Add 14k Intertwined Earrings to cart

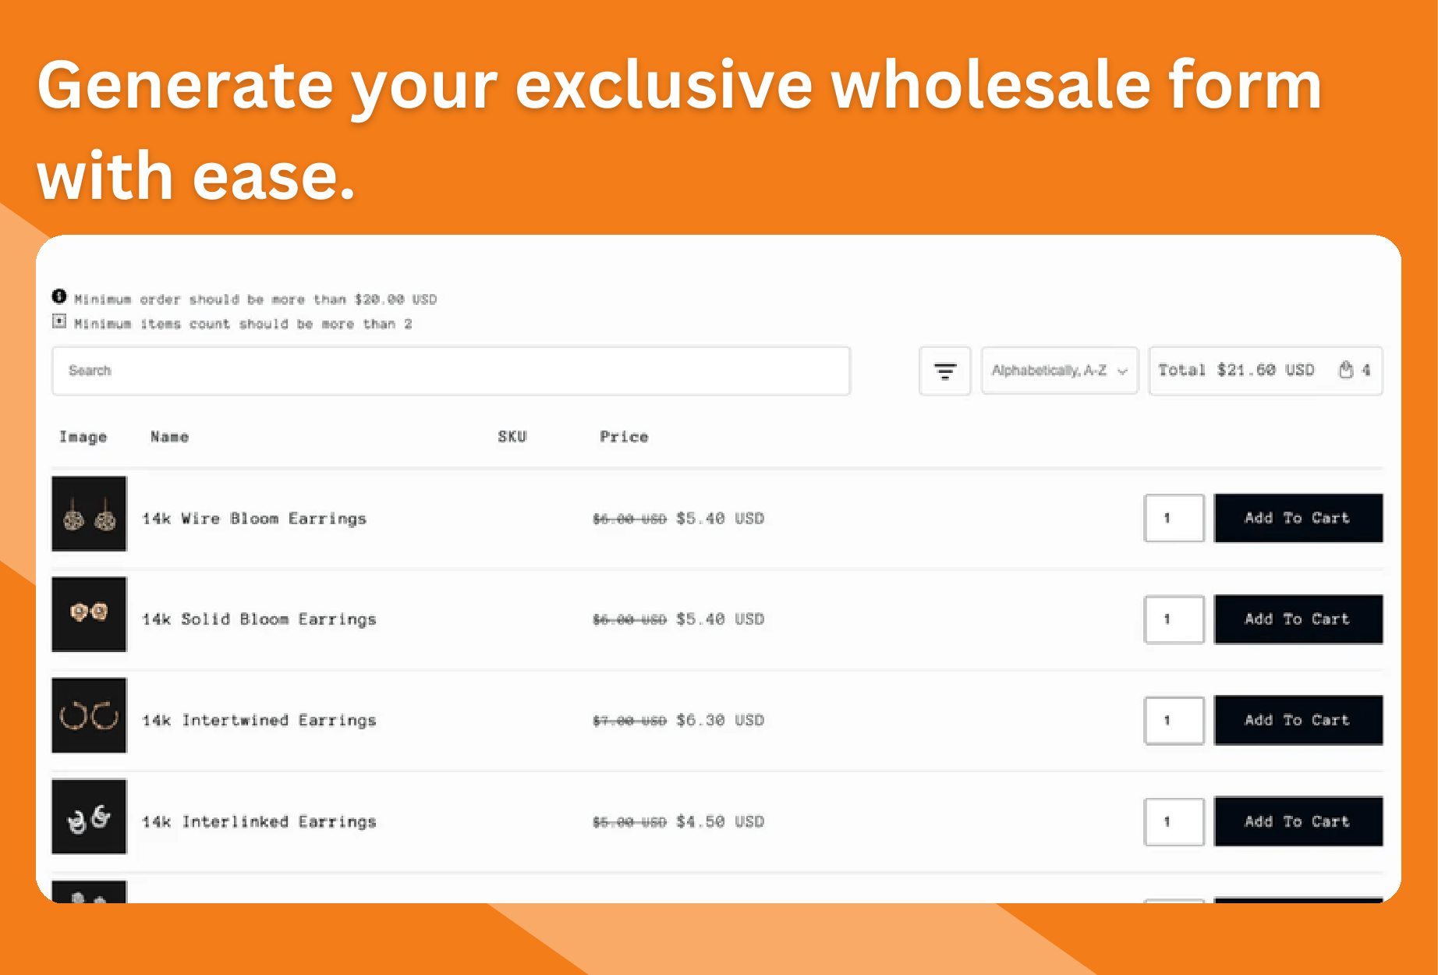[1297, 719]
